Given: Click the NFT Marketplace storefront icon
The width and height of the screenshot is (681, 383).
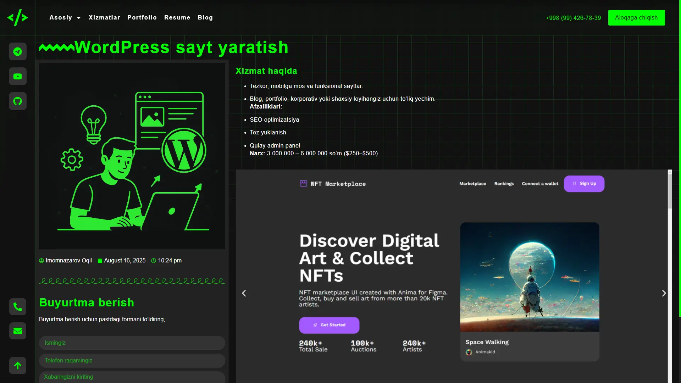Looking at the screenshot, I should click(x=303, y=184).
